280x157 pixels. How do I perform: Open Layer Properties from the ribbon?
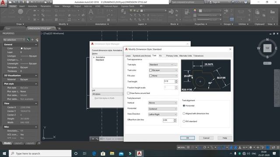point(123,12)
